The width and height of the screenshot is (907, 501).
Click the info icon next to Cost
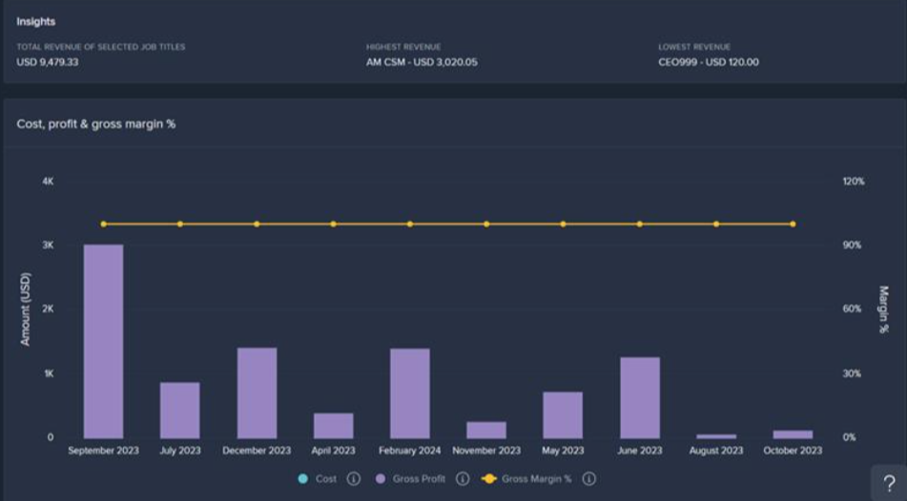coord(354,479)
